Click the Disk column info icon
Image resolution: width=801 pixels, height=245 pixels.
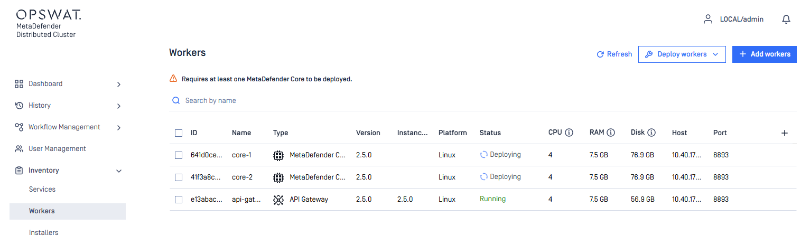coord(651,133)
